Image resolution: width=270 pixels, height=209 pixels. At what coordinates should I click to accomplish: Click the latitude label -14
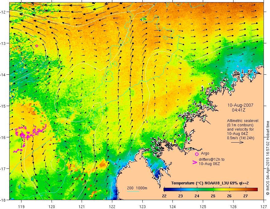(3, 75)
